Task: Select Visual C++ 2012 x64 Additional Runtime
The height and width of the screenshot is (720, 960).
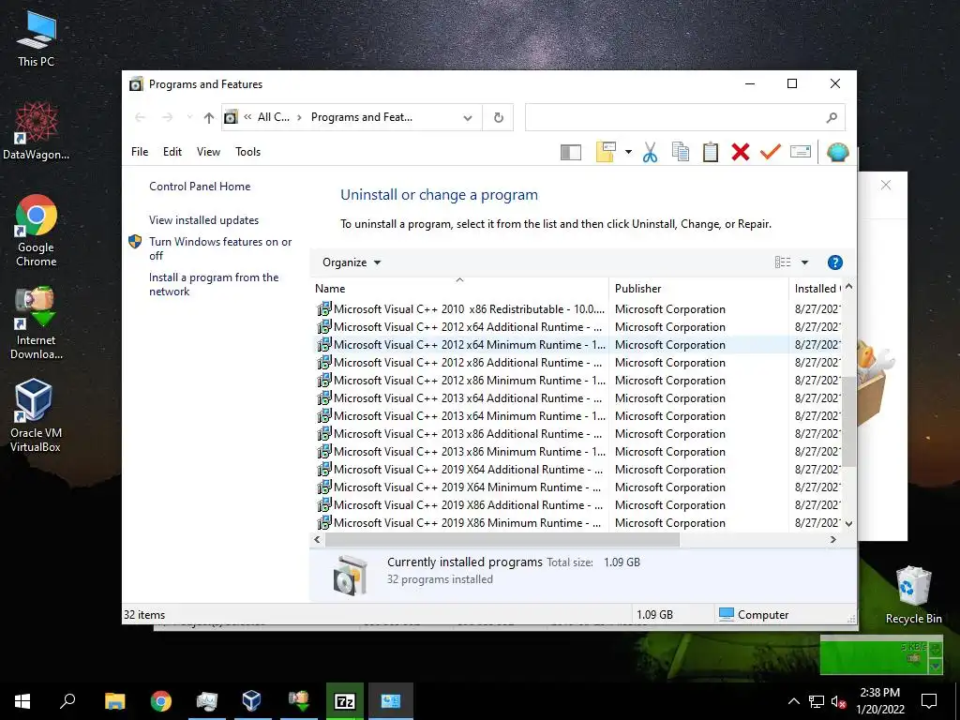Action: [x=578, y=327]
